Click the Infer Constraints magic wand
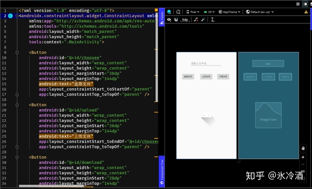The height and width of the screenshot is (189, 312). tap(203, 20)
